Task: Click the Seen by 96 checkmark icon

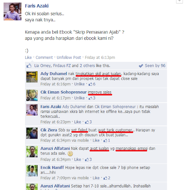Action: (141, 66)
